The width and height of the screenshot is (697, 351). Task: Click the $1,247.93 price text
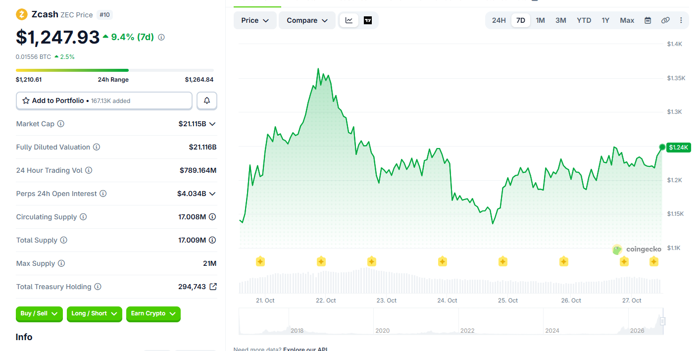(x=58, y=37)
